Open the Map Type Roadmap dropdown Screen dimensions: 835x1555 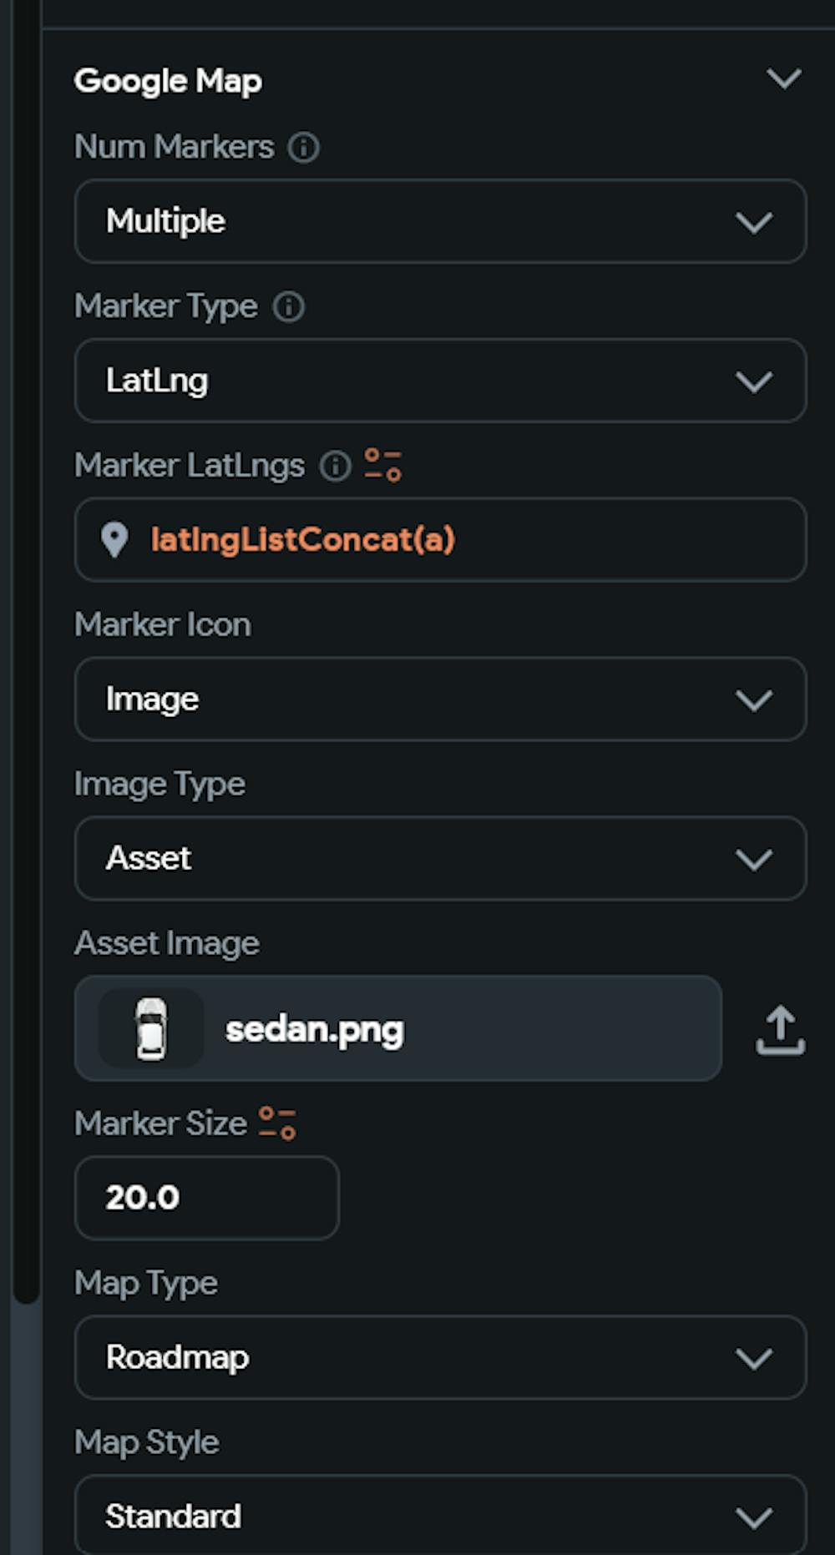pyautogui.click(x=440, y=1358)
